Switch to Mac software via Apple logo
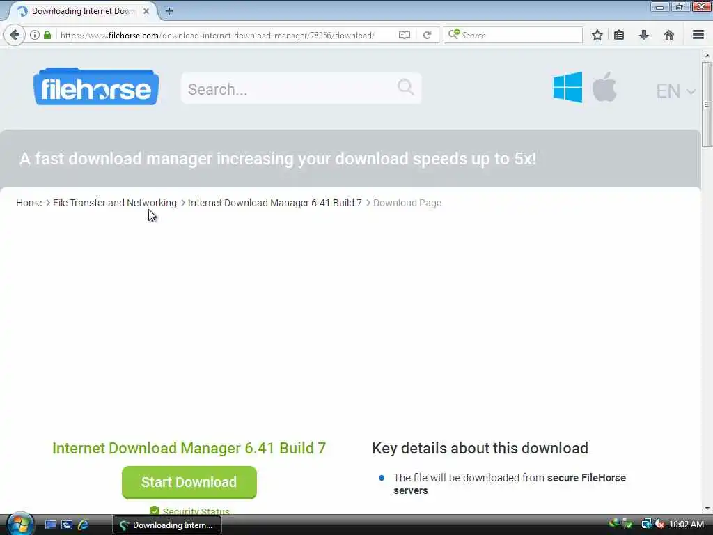Screen dimensions: 713x535 point(604,86)
